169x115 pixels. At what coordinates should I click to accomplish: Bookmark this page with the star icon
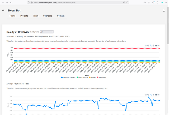[127, 2]
